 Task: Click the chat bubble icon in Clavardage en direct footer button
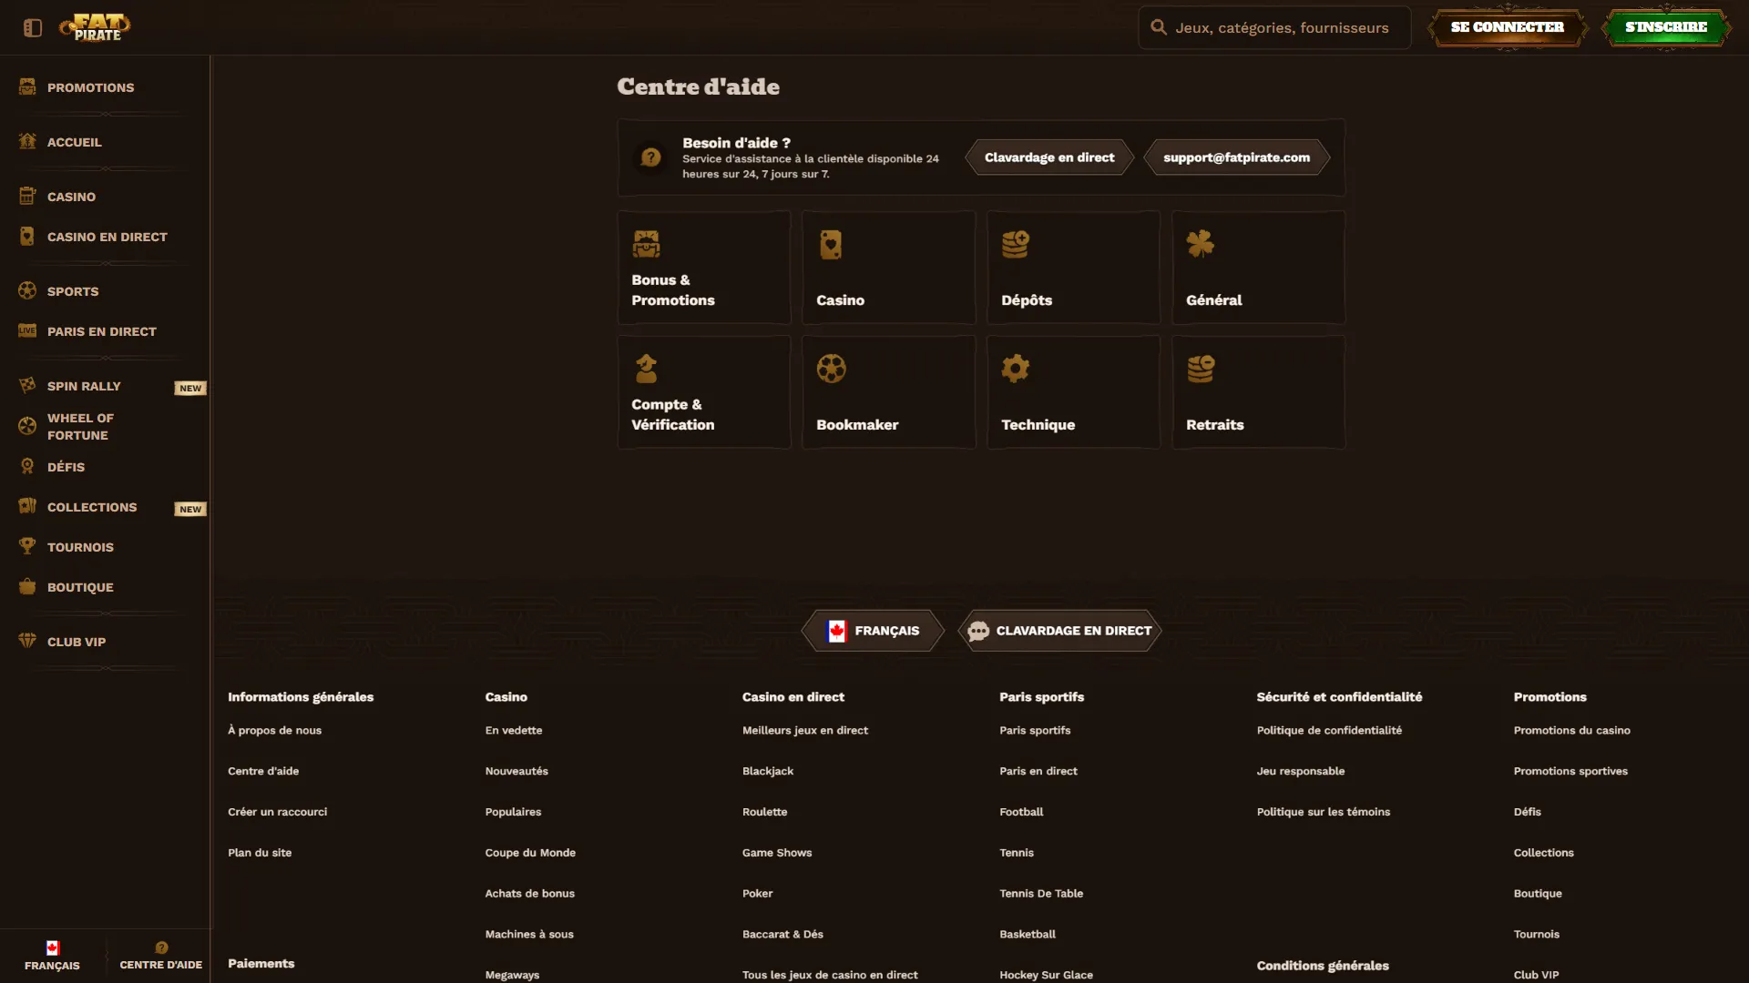pyautogui.click(x=978, y=631)
